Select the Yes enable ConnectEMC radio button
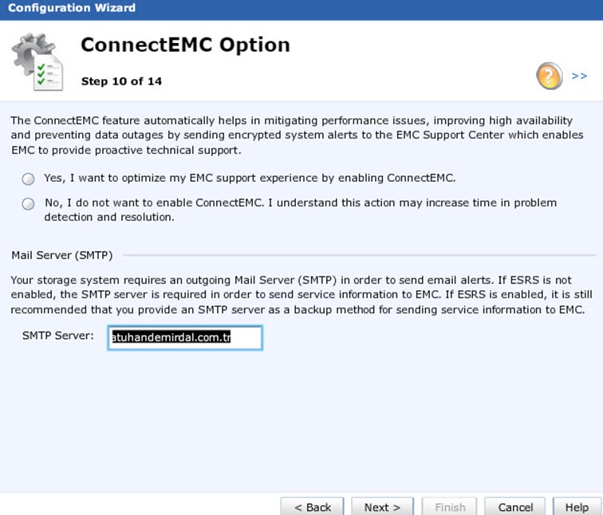The width and height of the screenshot is (603, 515). tap(28, 179)
